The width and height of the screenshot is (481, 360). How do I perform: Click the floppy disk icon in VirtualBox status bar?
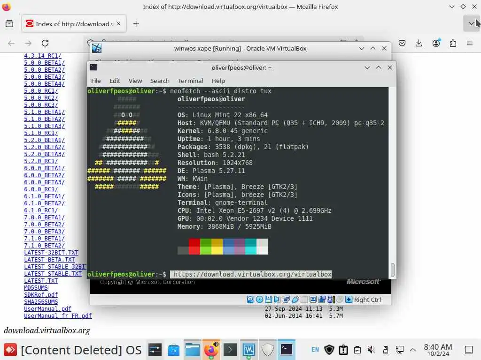(x=268, y=300)
